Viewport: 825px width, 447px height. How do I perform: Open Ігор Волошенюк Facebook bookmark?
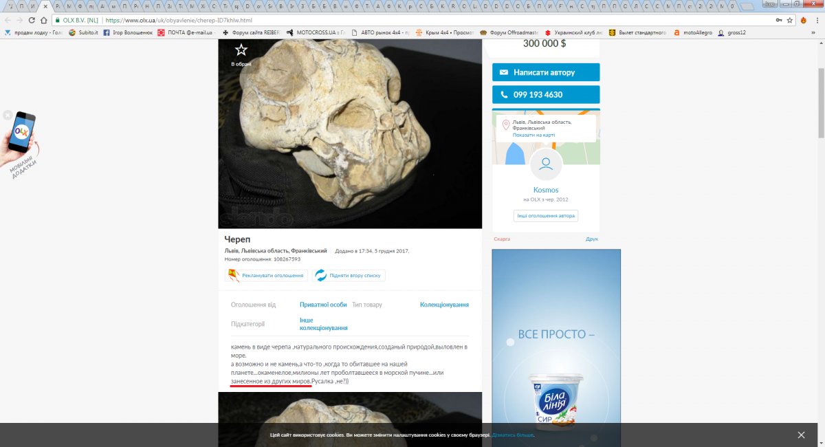(x=127, y=32)
